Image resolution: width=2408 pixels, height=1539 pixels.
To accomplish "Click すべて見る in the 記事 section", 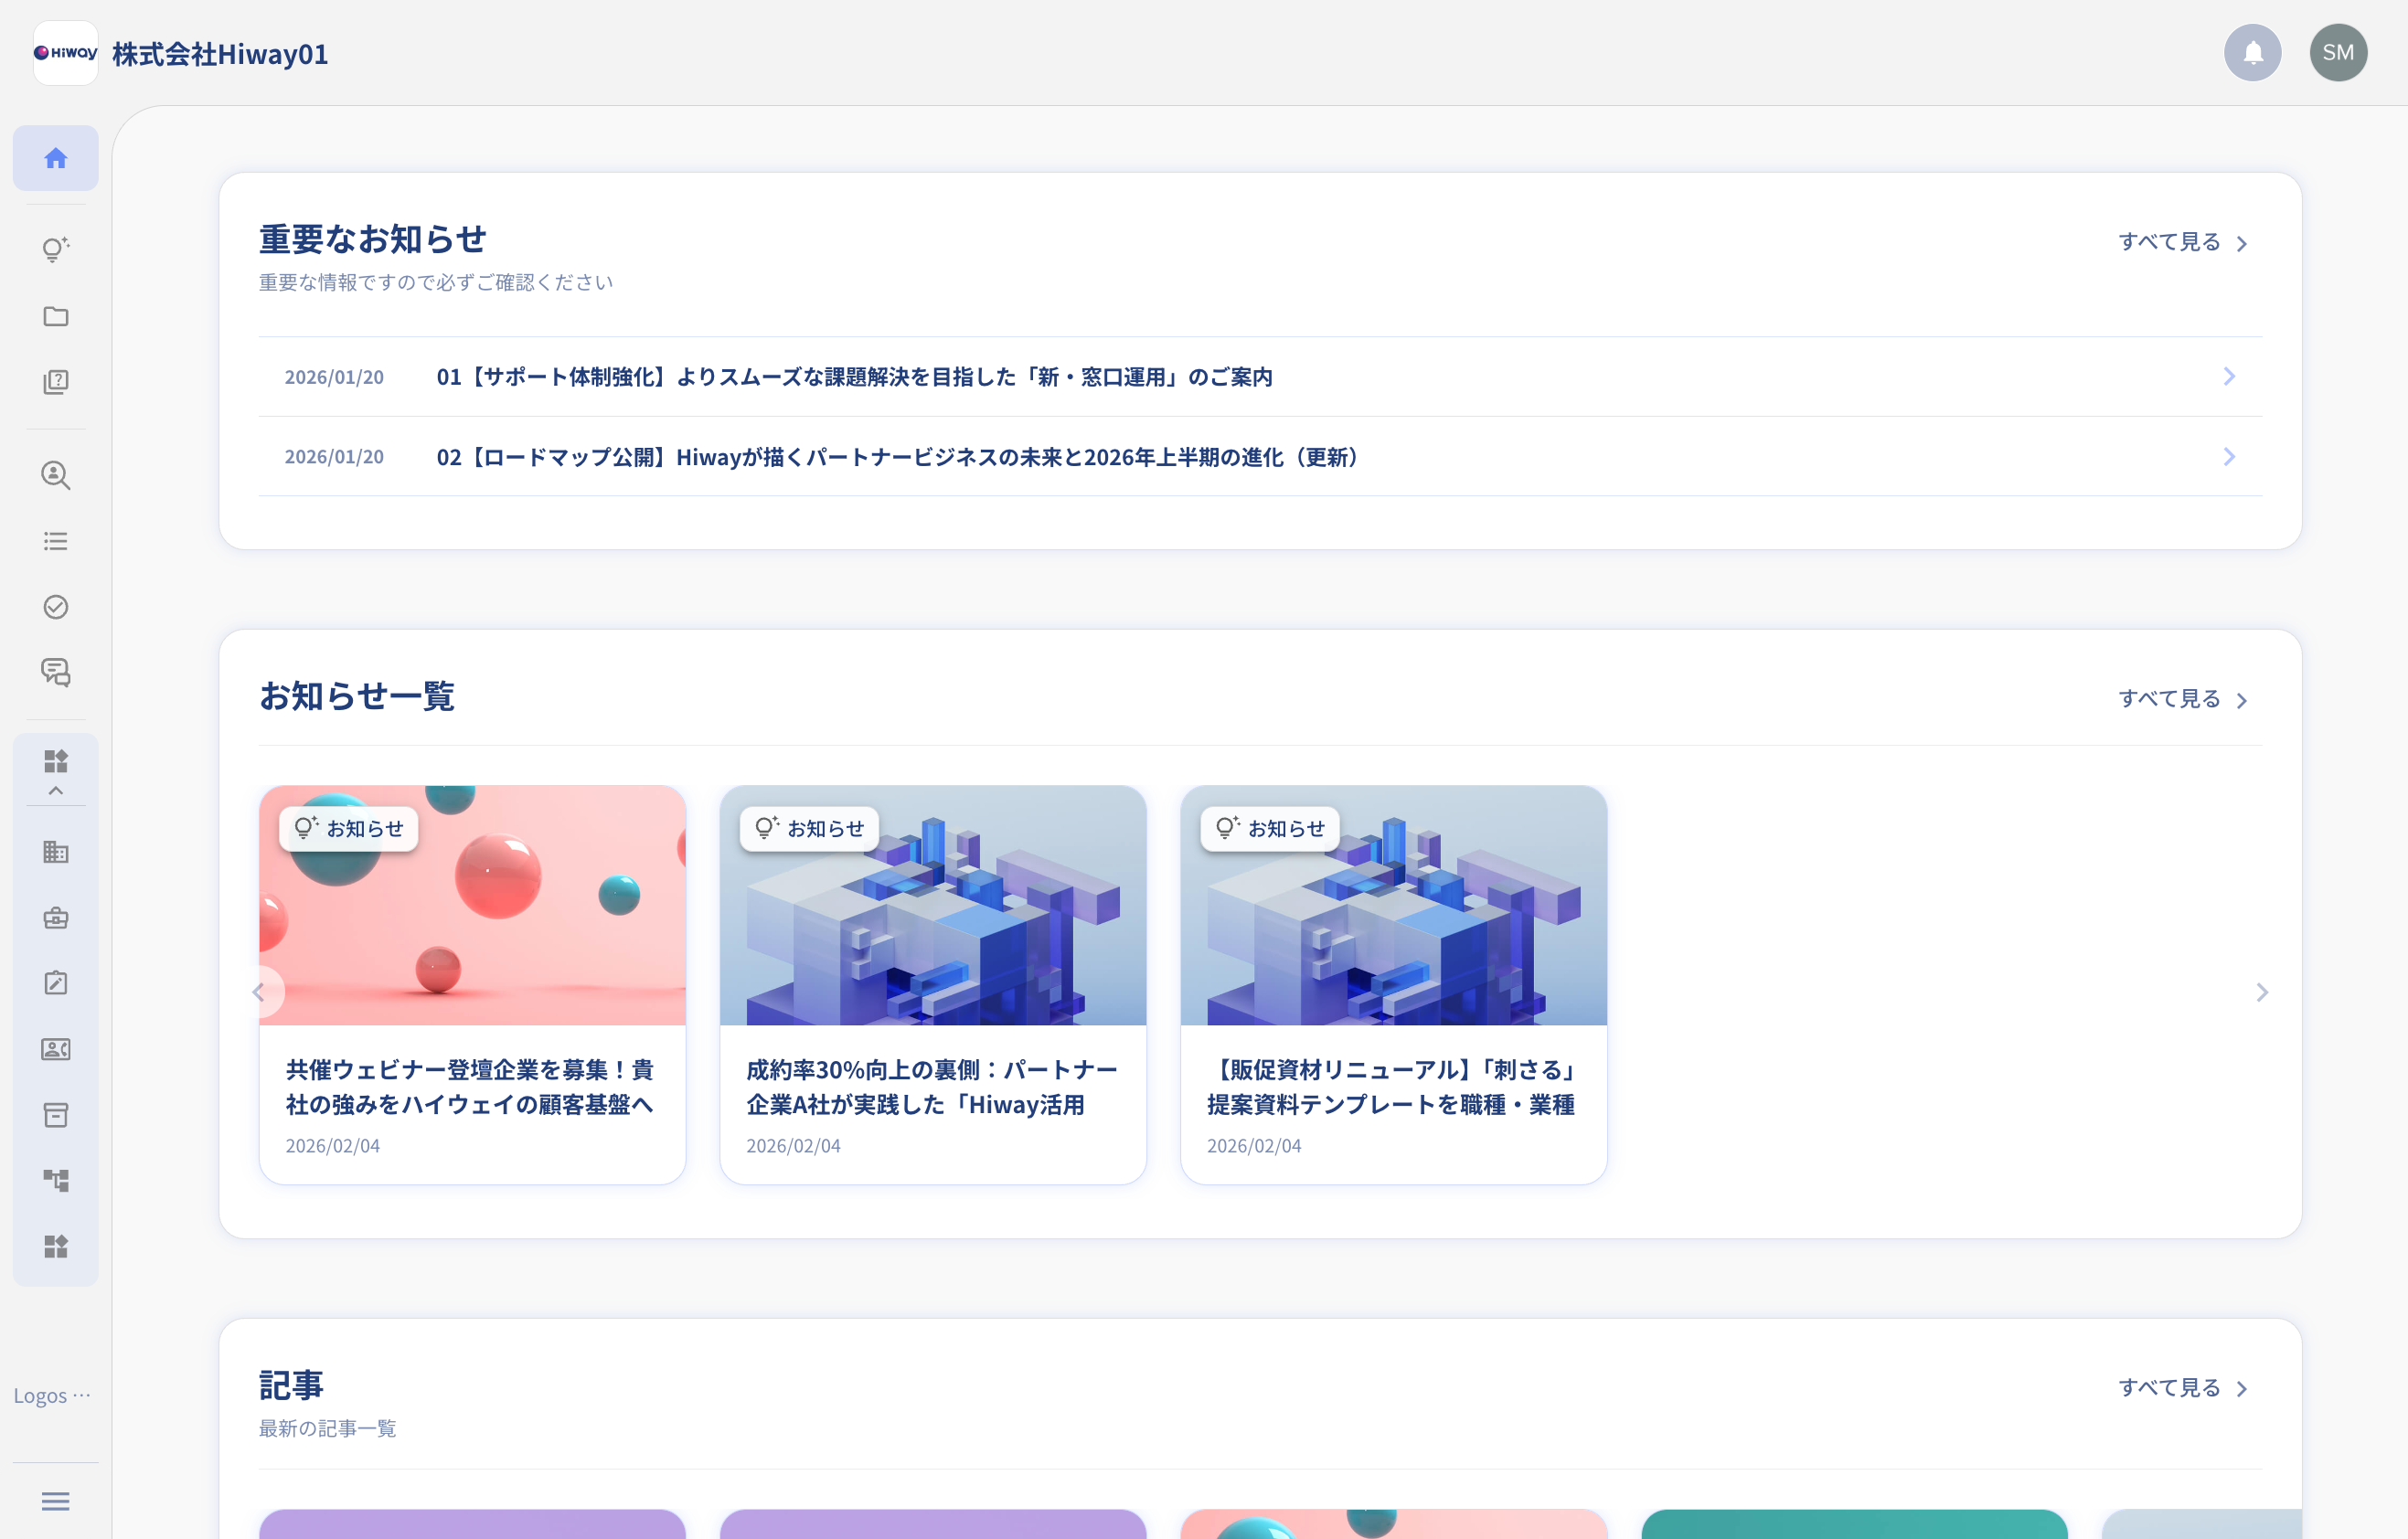I will pyautogui.click(x=2183, y=1387).
